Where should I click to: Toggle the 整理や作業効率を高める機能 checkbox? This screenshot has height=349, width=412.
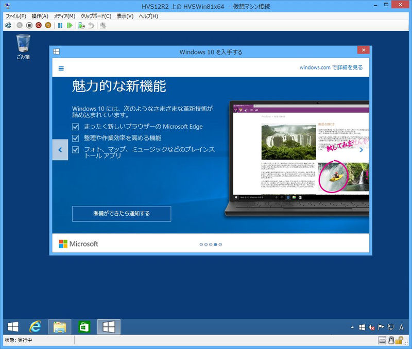pos(75,138)
